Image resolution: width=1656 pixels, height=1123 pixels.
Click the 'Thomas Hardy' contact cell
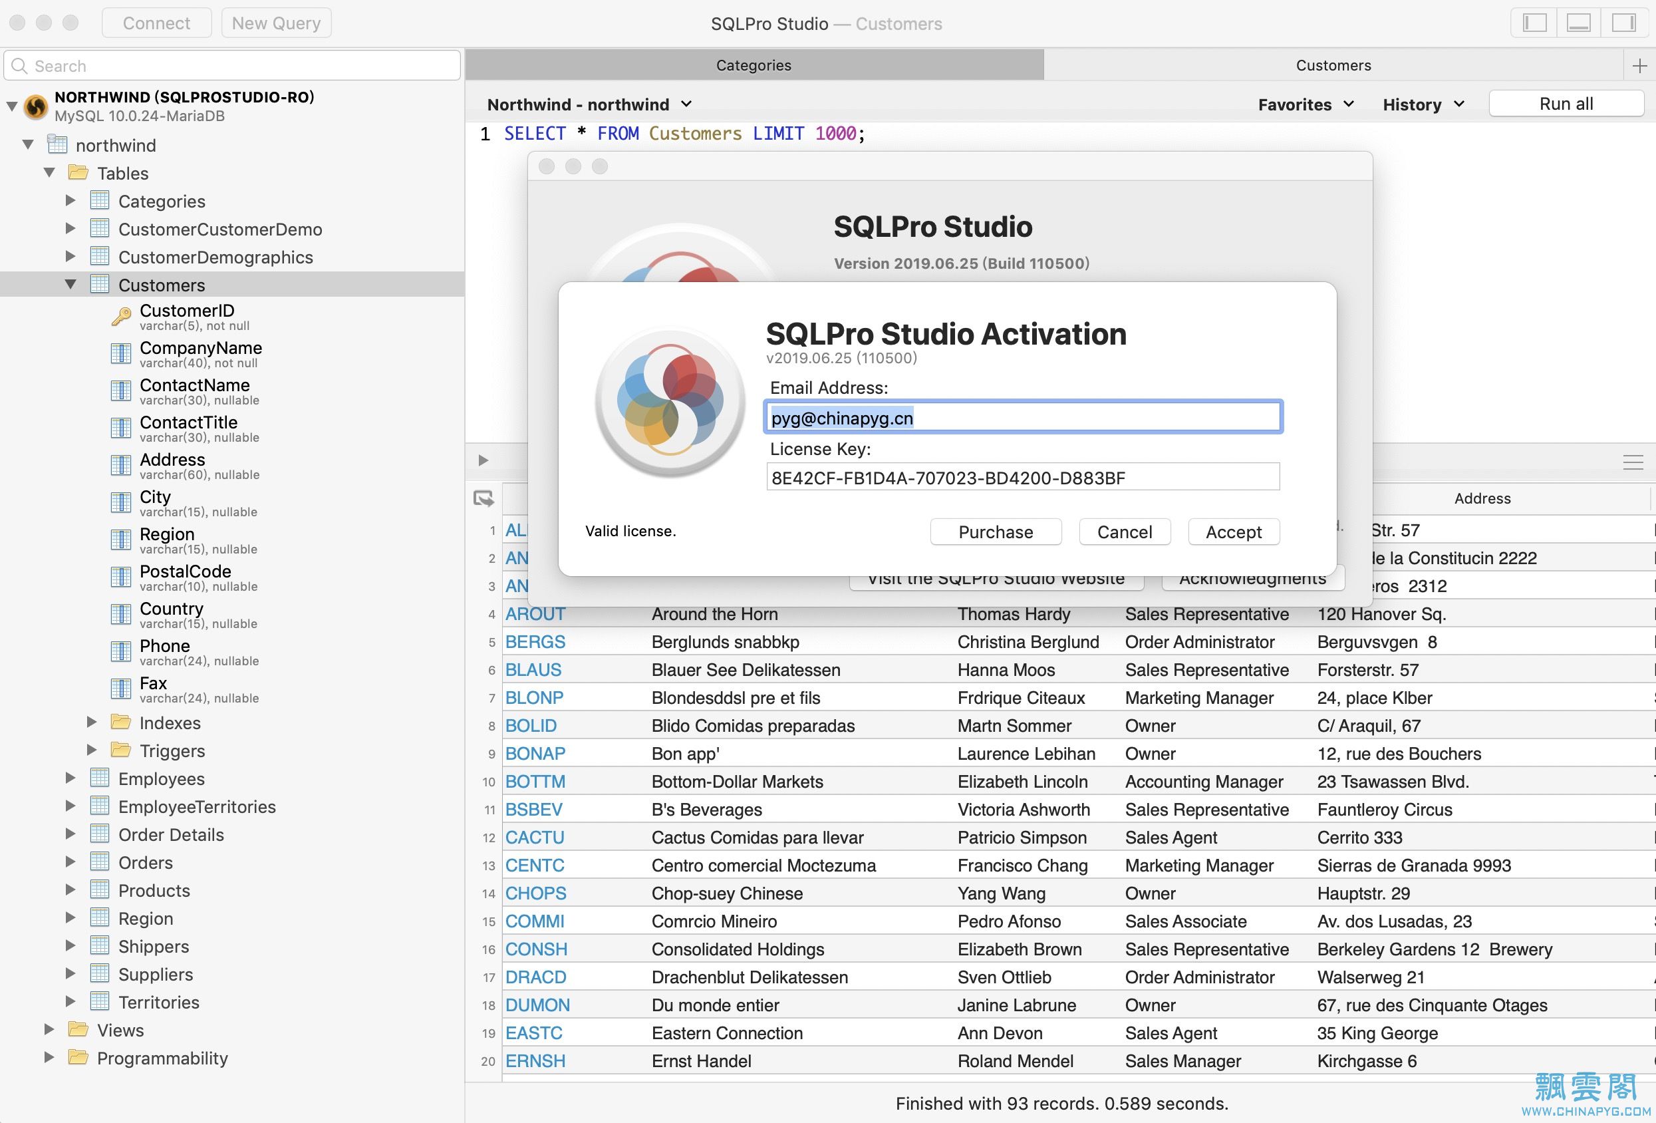[x=1014, y=614]
